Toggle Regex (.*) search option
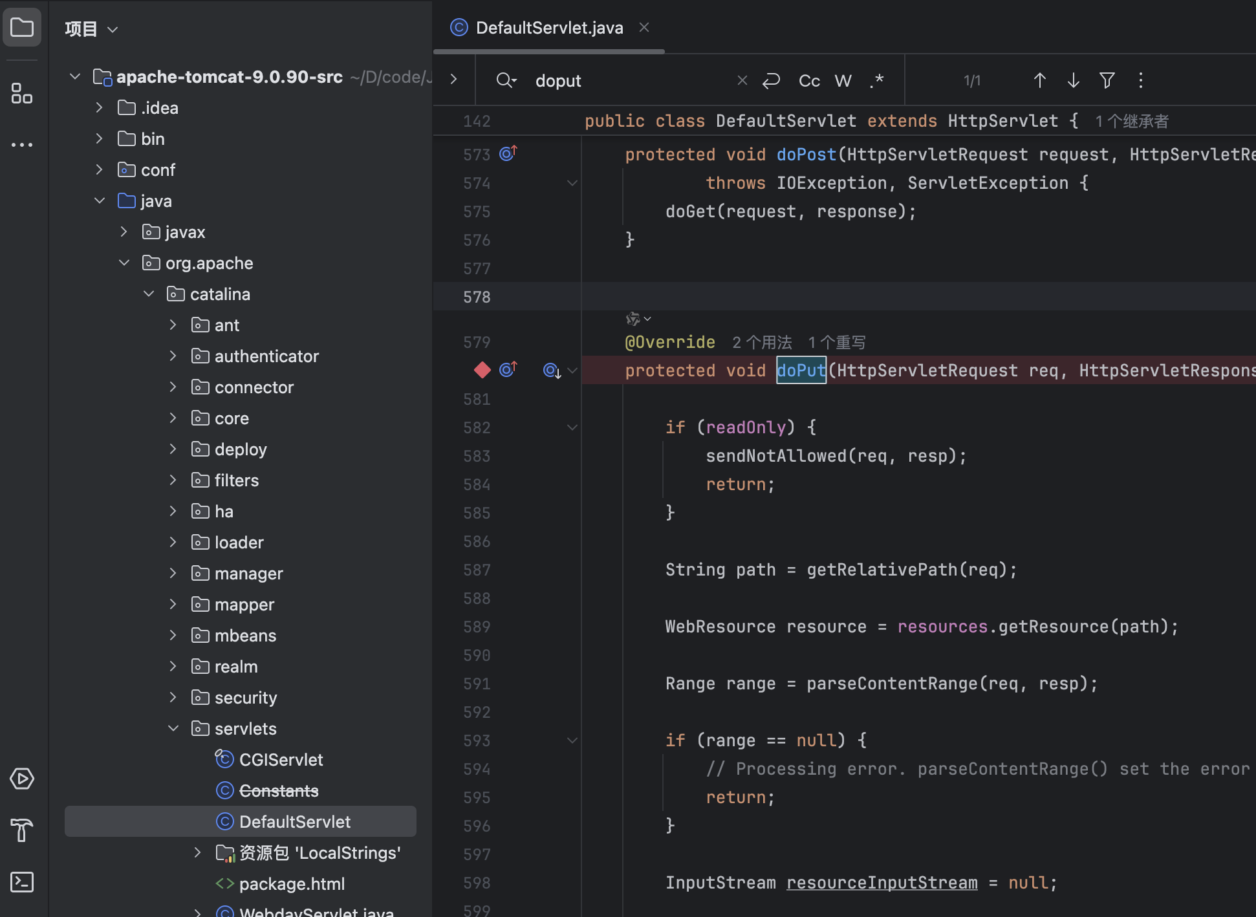 [x=876, y=81]
